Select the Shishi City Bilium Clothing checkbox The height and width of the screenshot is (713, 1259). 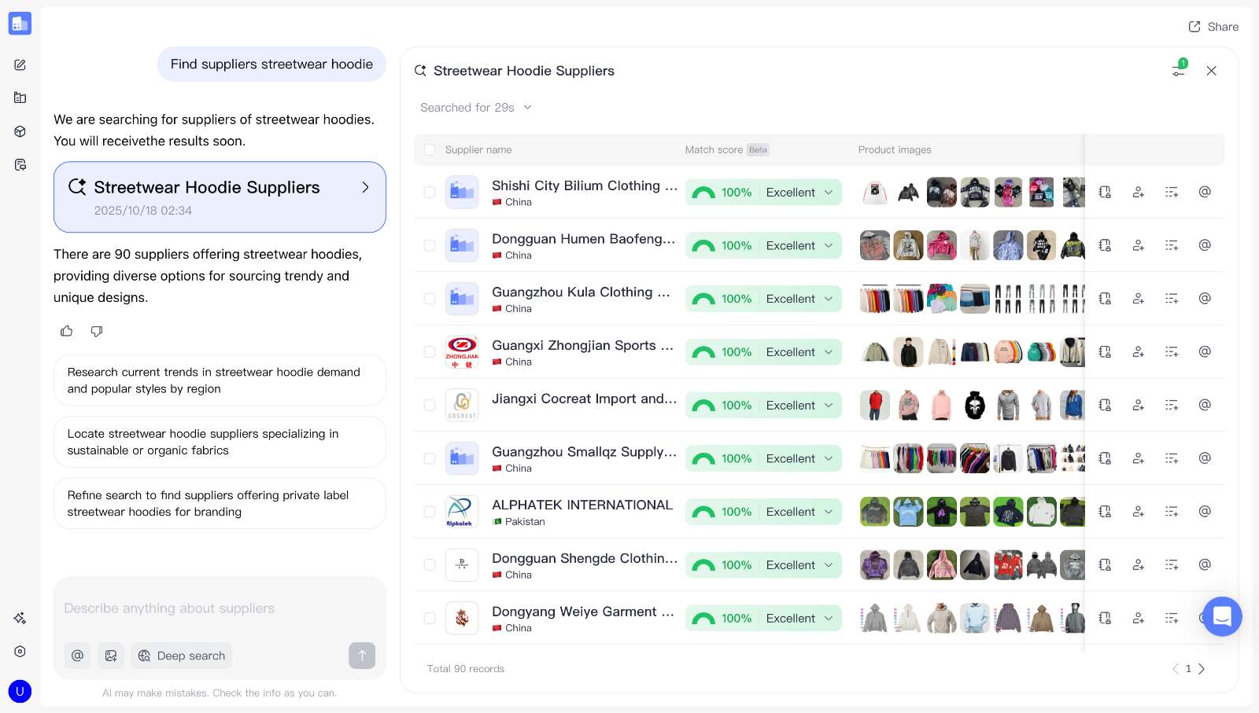(x=430, y=193)
